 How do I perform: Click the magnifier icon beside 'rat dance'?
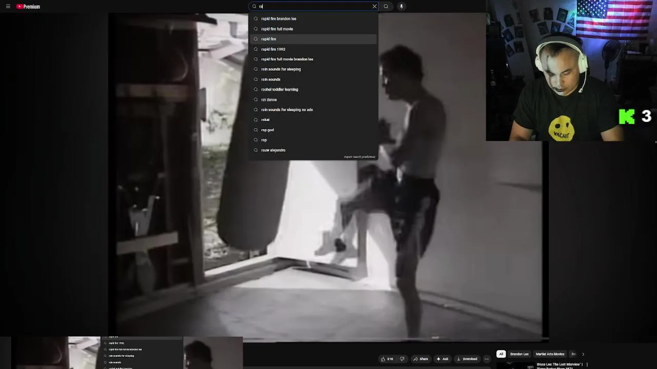[x=256, y=99]
